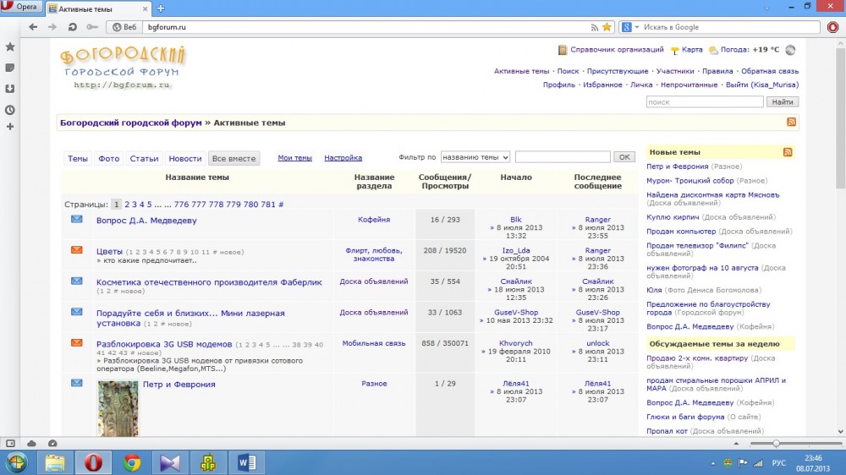This screenshot has height=475, width=846.
Task: Select the Новости tab
Action: pos(184,158)
